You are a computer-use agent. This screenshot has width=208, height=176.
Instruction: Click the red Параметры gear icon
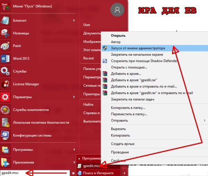pyautogui.click(x=5, y=97)
